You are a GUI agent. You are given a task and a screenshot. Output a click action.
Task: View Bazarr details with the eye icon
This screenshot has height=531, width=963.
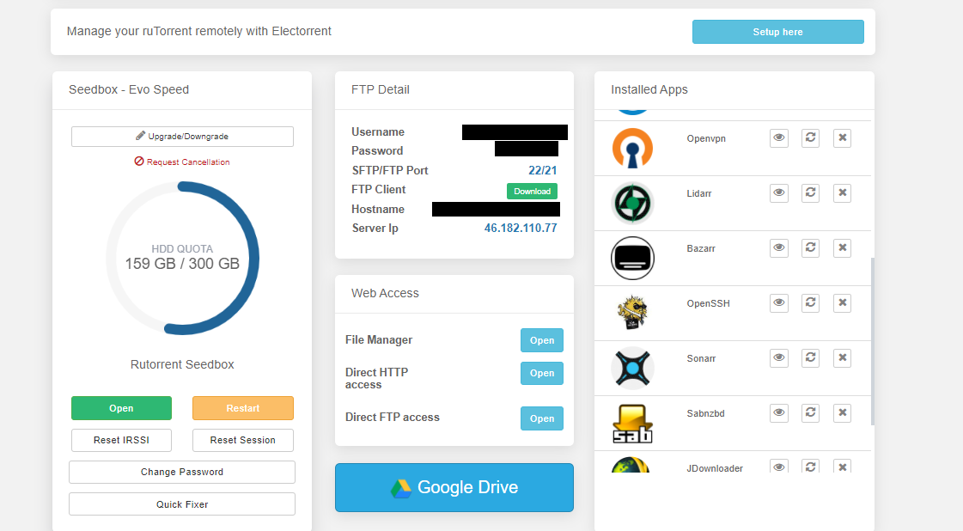[x=779, y=247]
